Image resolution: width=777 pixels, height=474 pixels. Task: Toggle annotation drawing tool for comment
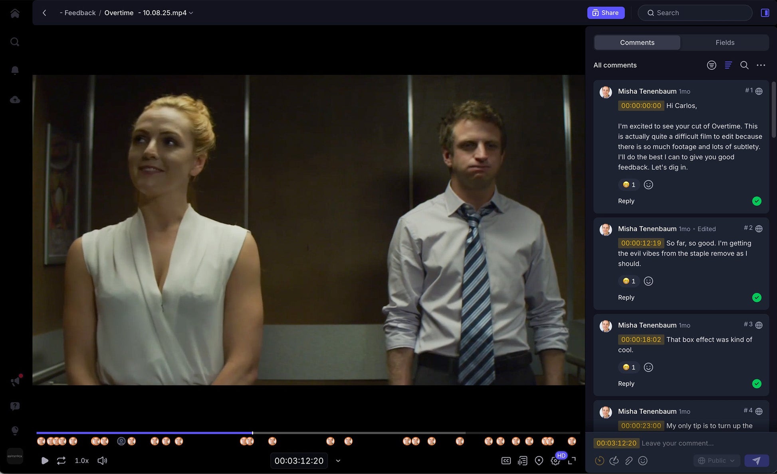pyautogui.click(x=614, y=460)
